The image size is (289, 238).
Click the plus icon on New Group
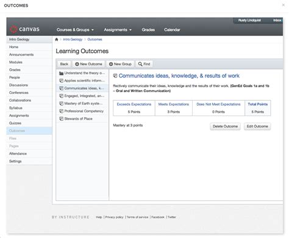pyautogui.click(x=111, y=64)
